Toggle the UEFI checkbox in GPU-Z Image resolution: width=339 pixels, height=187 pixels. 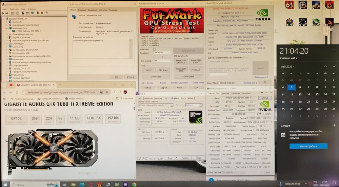264,114
